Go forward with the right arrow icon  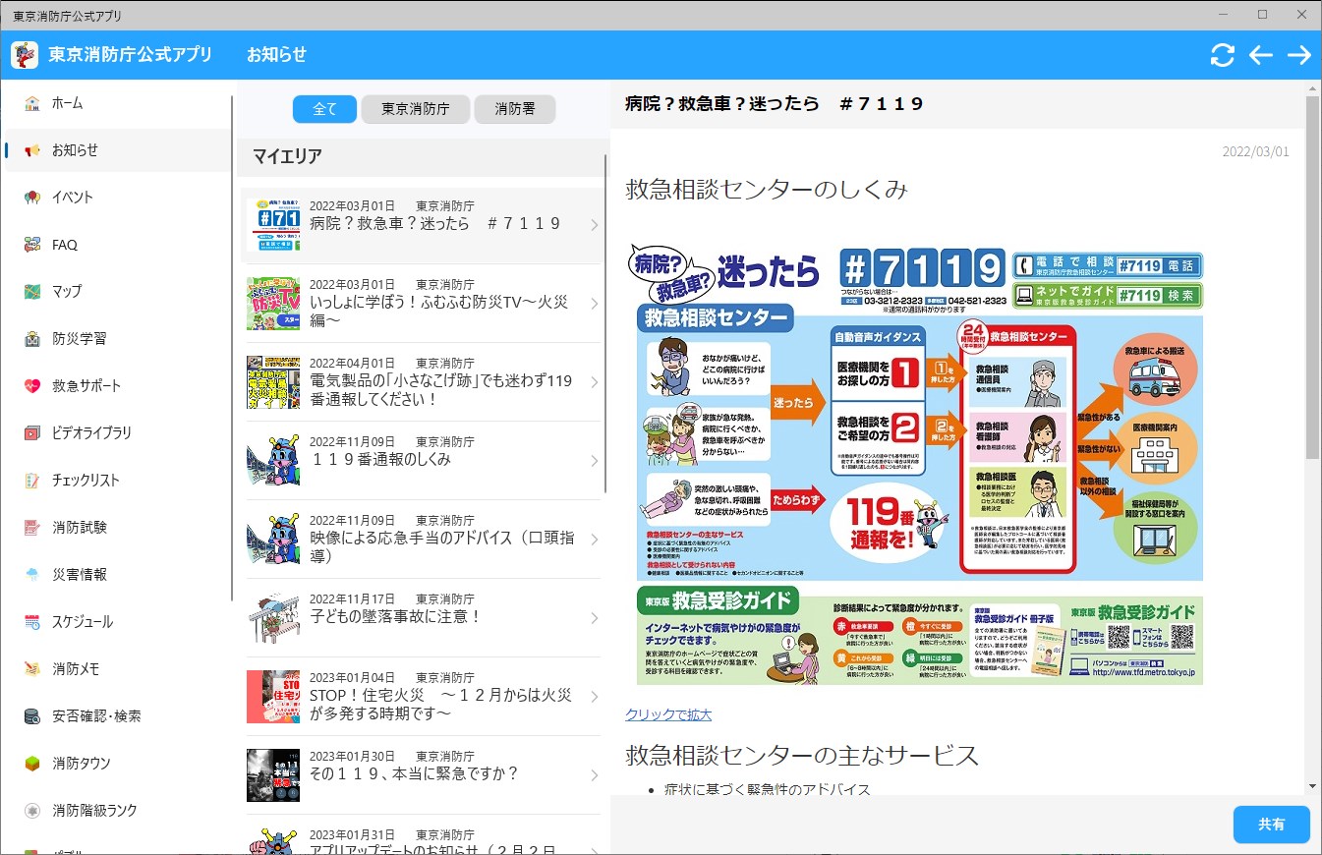coord(1298,55)
